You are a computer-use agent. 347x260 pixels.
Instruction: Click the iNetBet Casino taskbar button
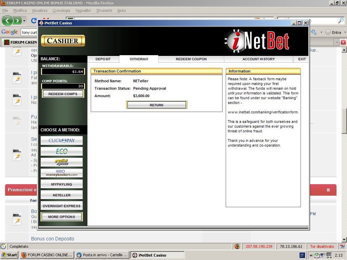[x=157, y=255]
